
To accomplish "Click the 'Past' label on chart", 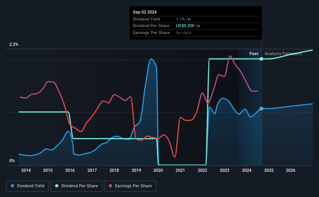I will click(x=254, y=54).
